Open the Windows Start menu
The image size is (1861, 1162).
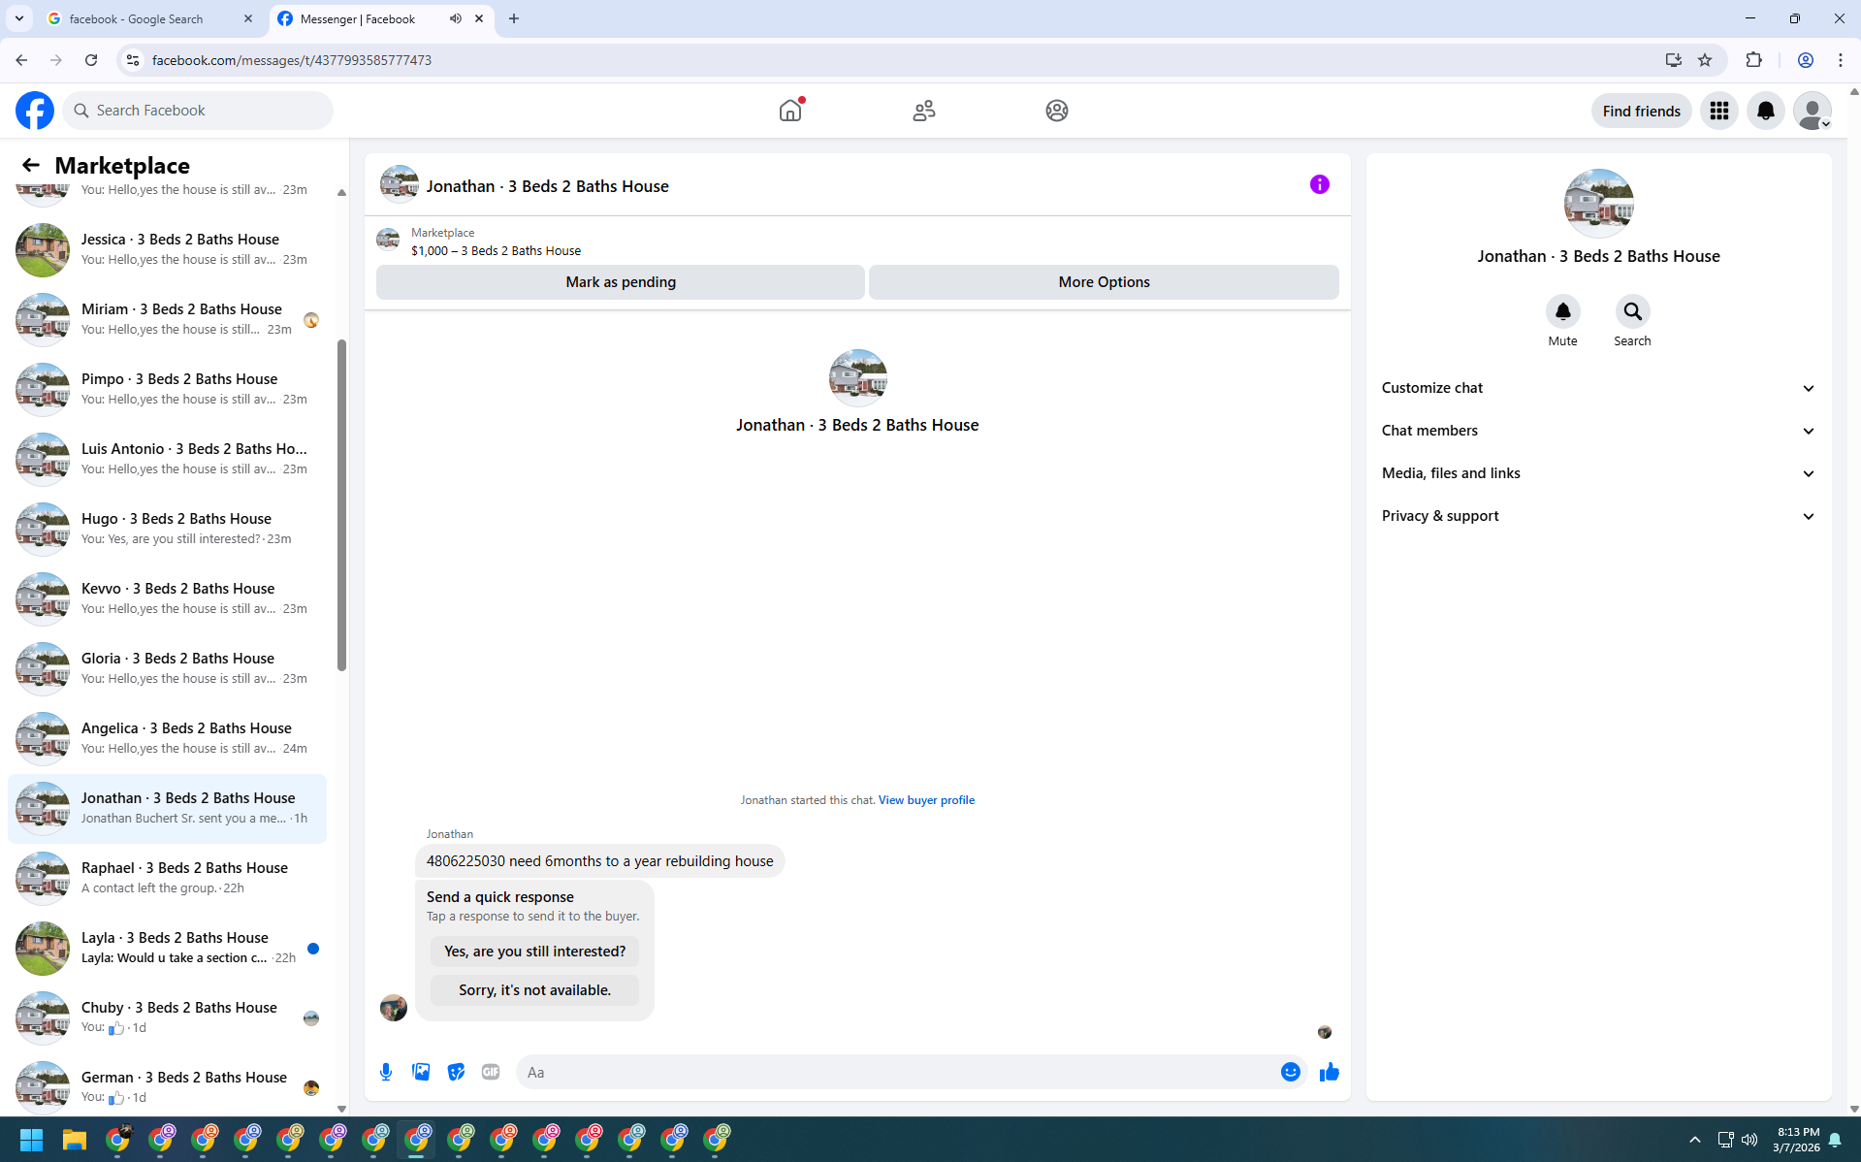click(31, 1140)
